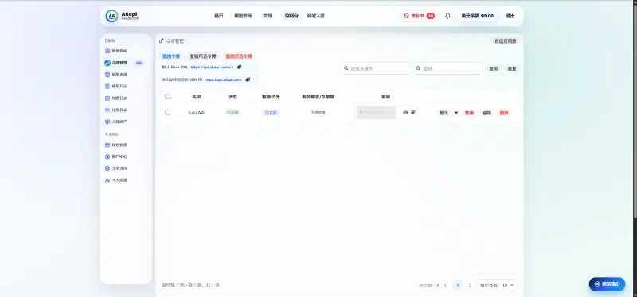Screen dimensions: 637x297
Task: Open the 绘图日志 sidebar icon
Action: point(107,98)
